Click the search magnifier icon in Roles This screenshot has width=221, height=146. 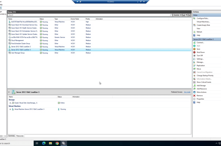(171, 15)
